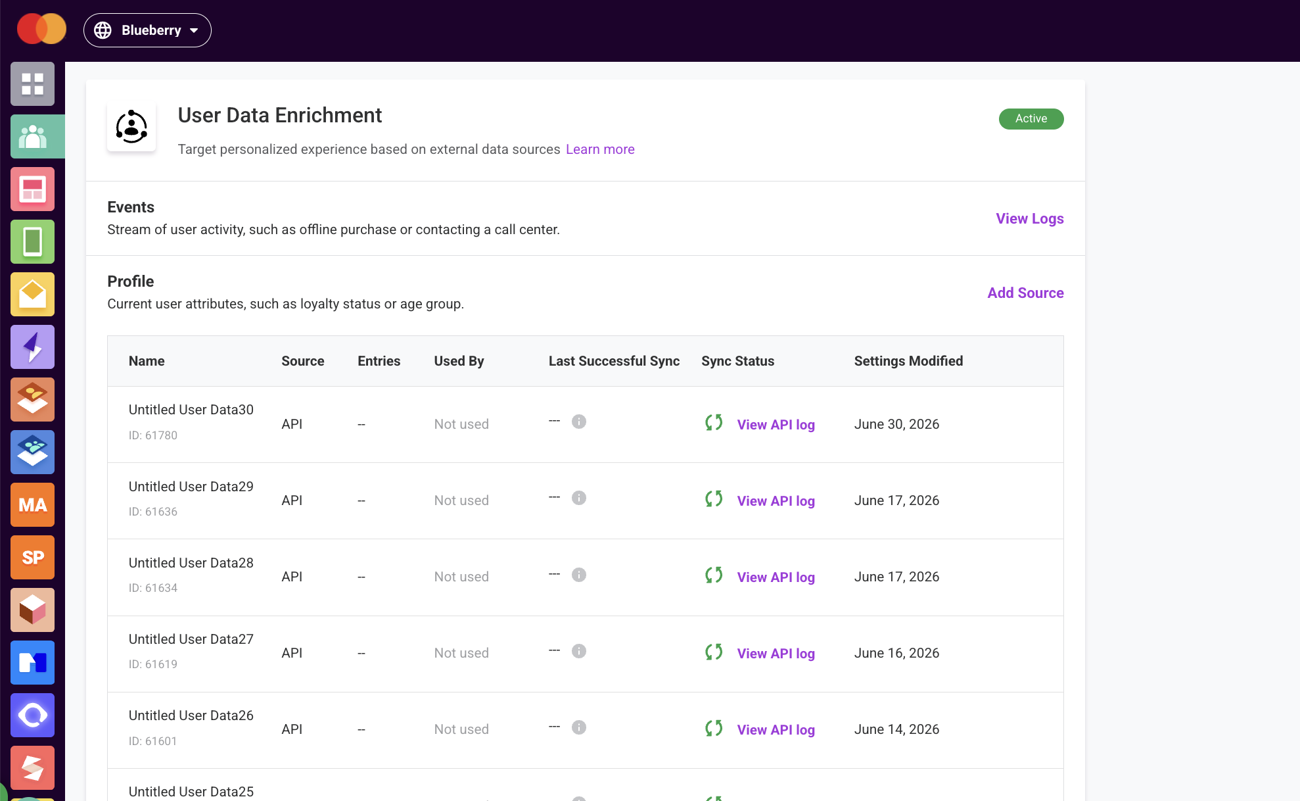Open the orange SP sidebar icon
This screenshot has height=801, width=1300.
[x=32, y=558]
